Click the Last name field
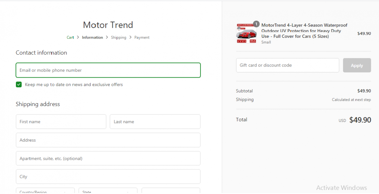Screen dimensions: 379x194 pyautogui.click(x=155, y=122)
